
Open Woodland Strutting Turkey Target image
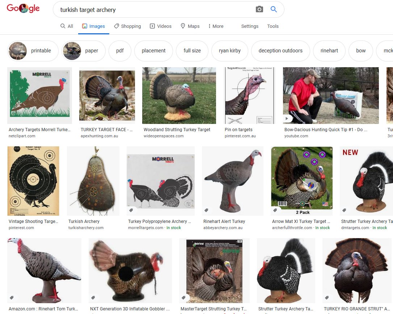[179, 95]
